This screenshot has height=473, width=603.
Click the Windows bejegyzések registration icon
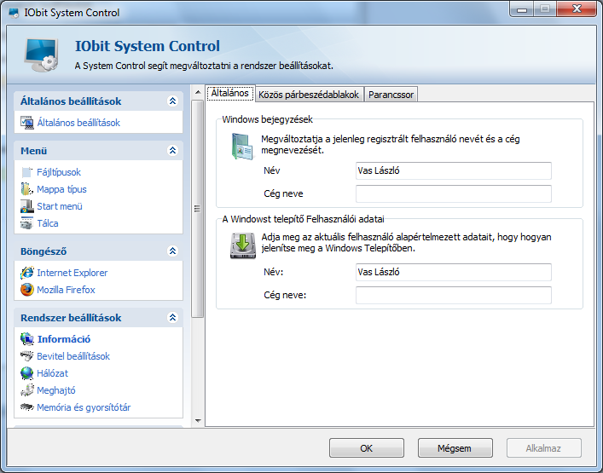point(242,147)
